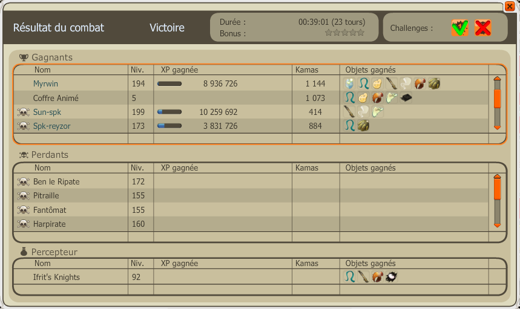Image resolution: width=520 pixels, height=309 pixels.
Task: Click the skull icon beside Sun-spk
Action: [23, 112]
